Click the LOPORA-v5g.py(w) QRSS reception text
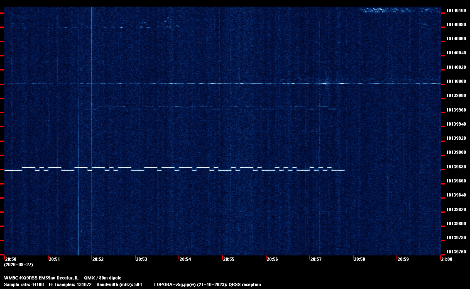This screenshot has width=470, height=289. [208, 284]
